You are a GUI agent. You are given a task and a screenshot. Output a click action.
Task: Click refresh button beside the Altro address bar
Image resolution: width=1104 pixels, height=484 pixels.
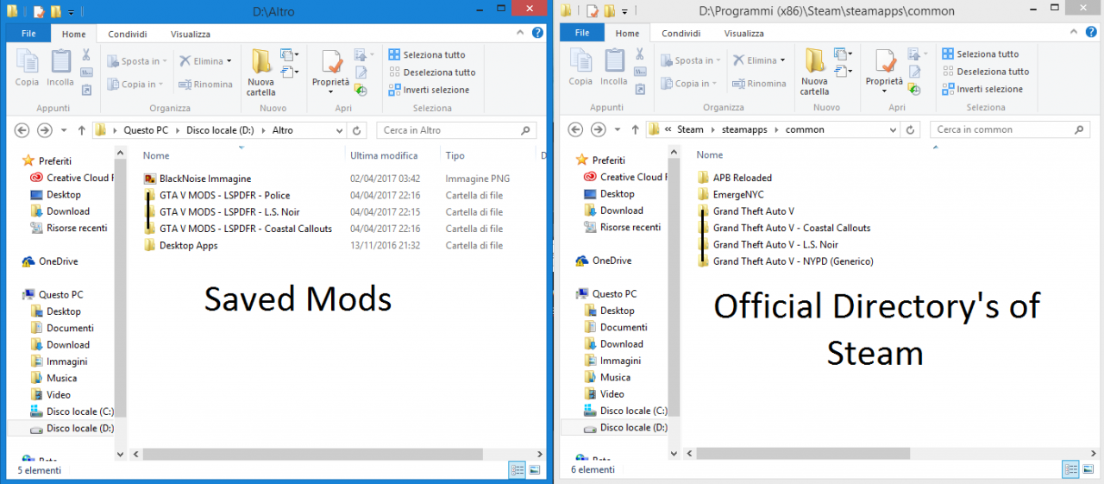tap(357, 130)
